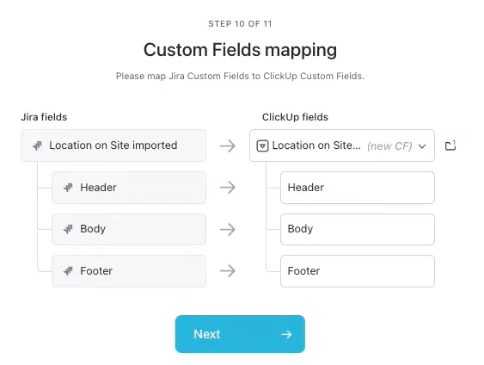Proceed with the Next button
This screenshot has width=484, height=365.
[240, 334]
